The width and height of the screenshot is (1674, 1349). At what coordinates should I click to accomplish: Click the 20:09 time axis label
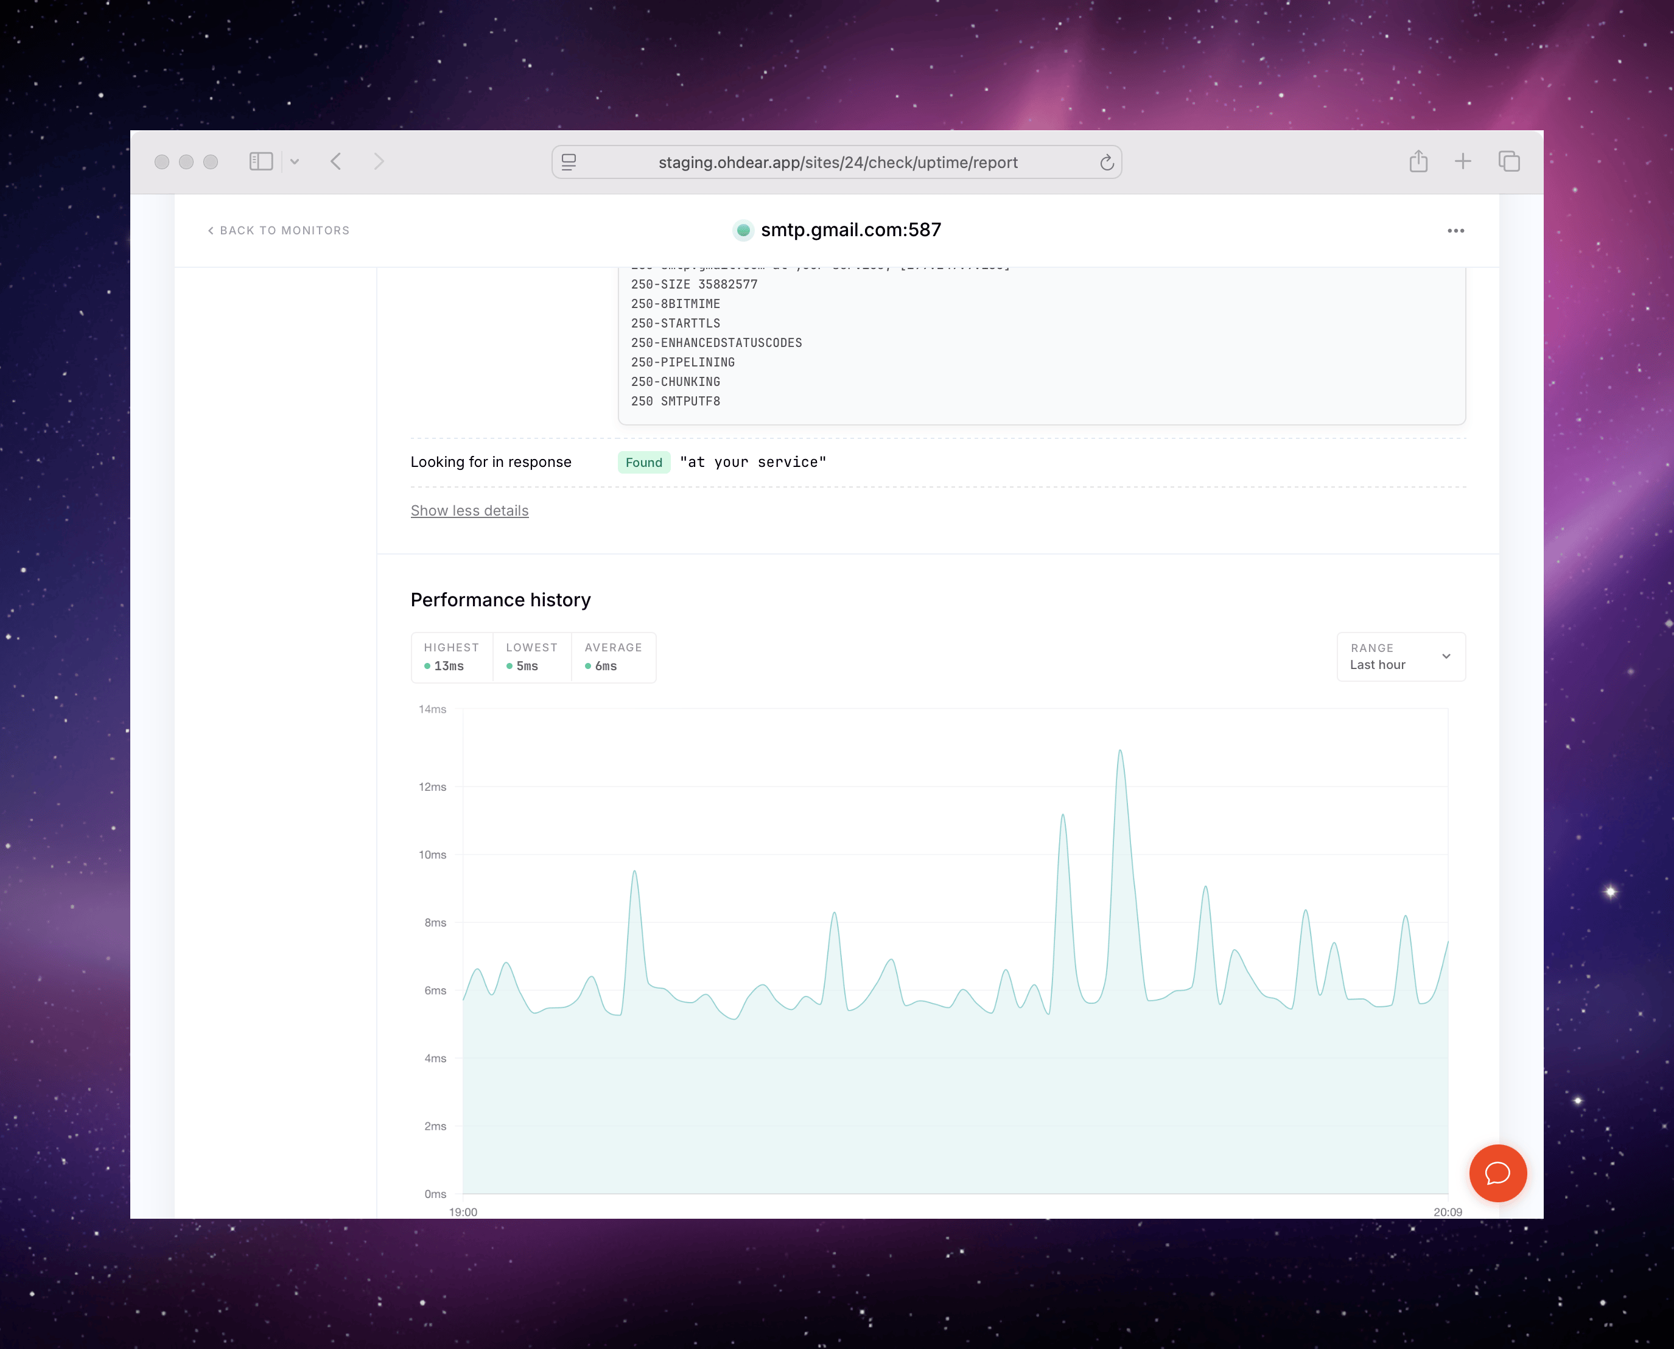pyautogui.click(x=1447, y=1212)
